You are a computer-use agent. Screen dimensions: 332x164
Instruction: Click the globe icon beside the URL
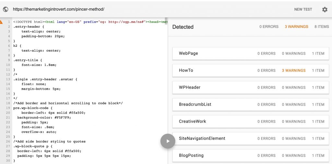(6, 9)
